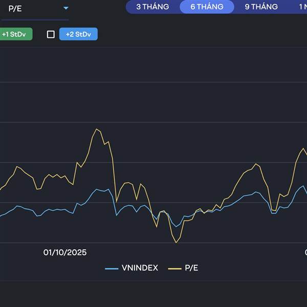The height and width of the screenshot is (307, 307).
Task: Click the blue VNINDEX legend line icon
Action: (112, 268)
